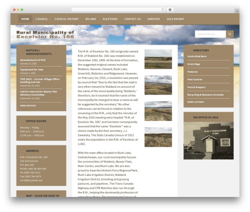The width and height of the screenshot is (250, 212).
Task: Minimize the browser window with yellow button
Action: (x=18, y=10)
